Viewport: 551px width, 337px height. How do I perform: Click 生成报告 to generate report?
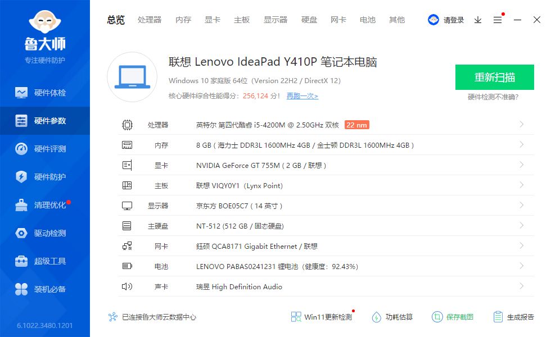pyautogui.click(x=513, y=317)
